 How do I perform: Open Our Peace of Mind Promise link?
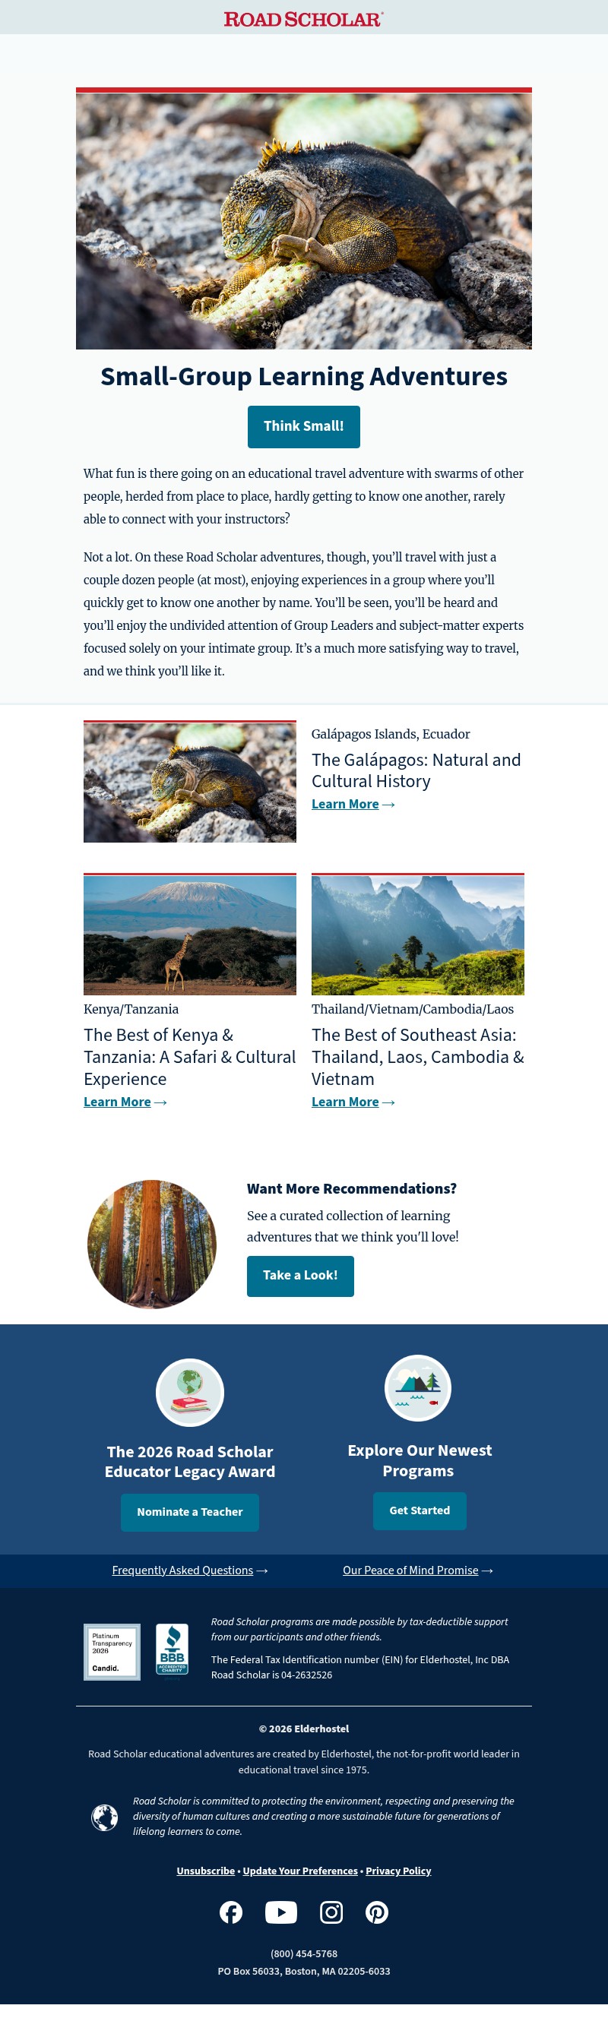410,1570
